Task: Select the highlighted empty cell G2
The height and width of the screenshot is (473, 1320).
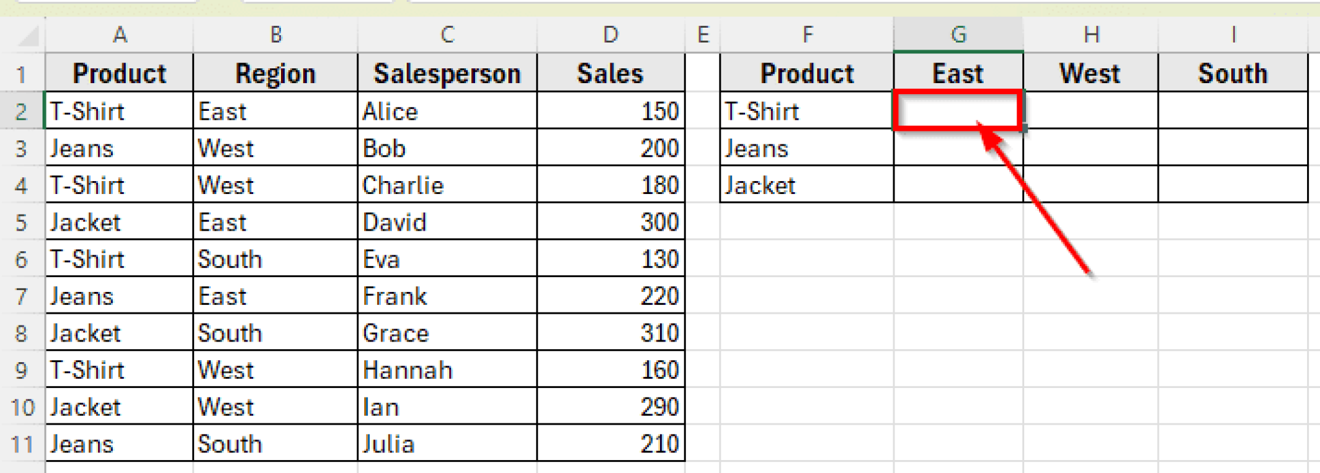Action: pyautogui.click(x=957, y=111)
